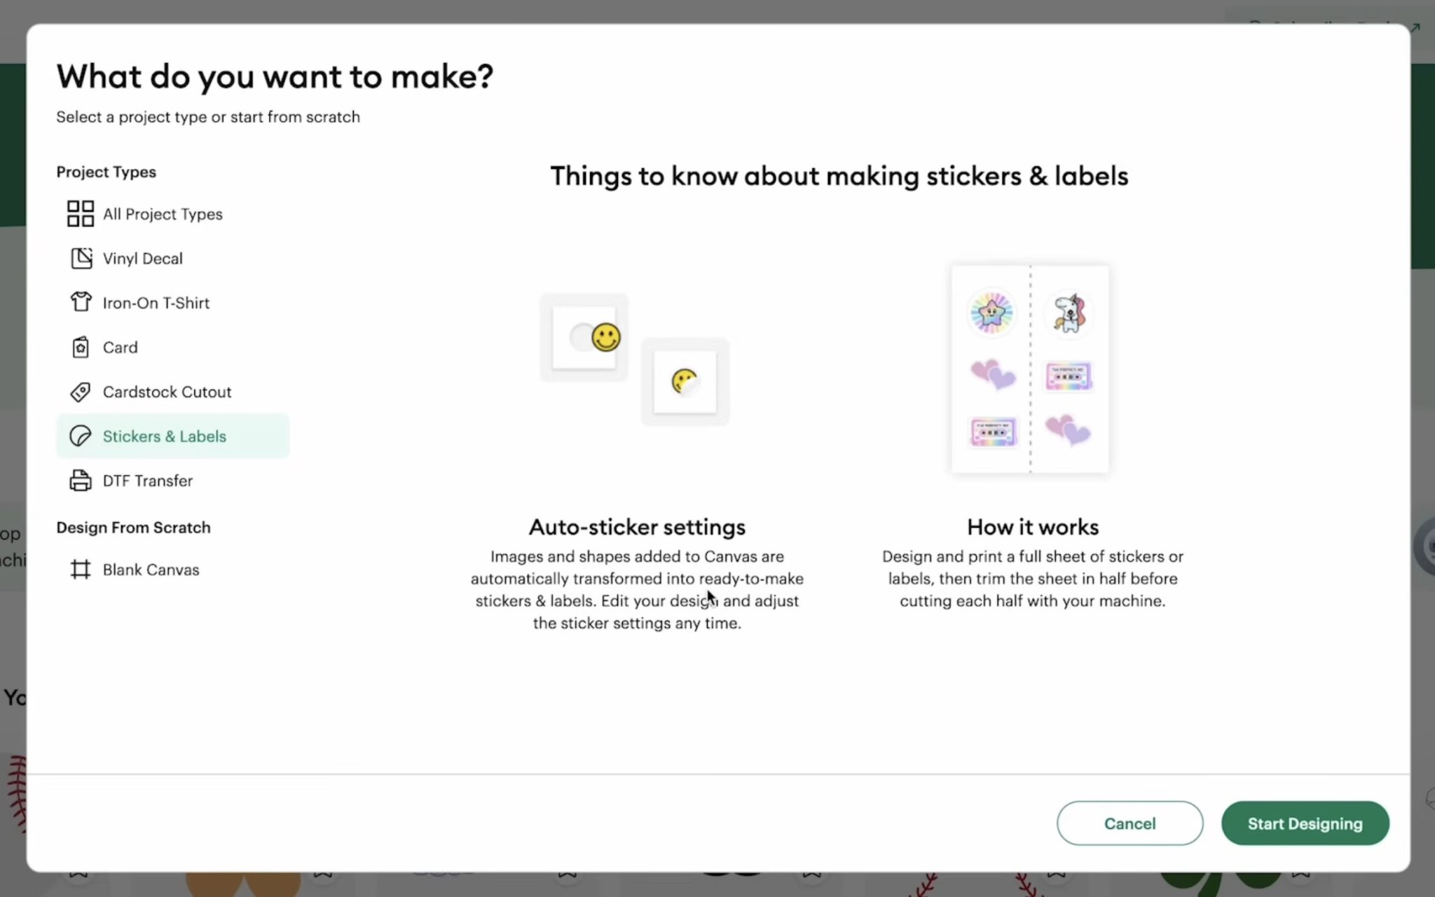Image resolution: width=1435 pixels, height=897 pixels.
Task: Select the highlighted Stickers & Labels entry
Action: pos(165,435)
